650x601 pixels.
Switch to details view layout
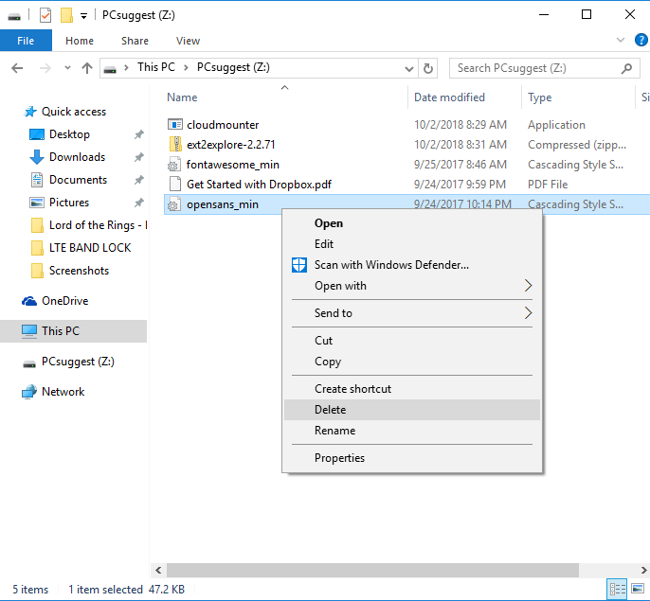[619, 590]
